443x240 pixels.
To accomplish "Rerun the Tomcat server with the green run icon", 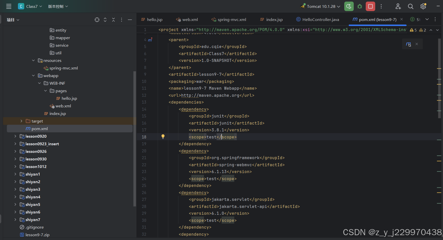I will pos(349,6).
